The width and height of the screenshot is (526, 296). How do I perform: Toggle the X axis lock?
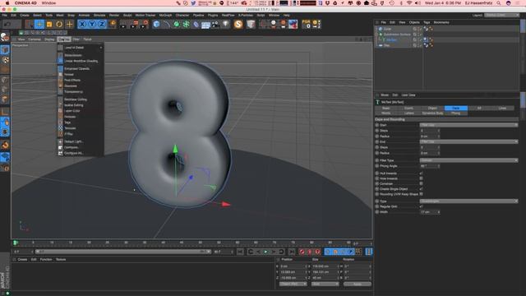coord(82,24)
